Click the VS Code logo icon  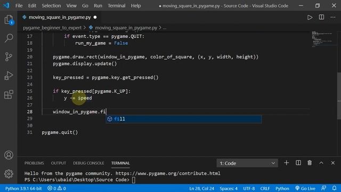pos(6,5)
